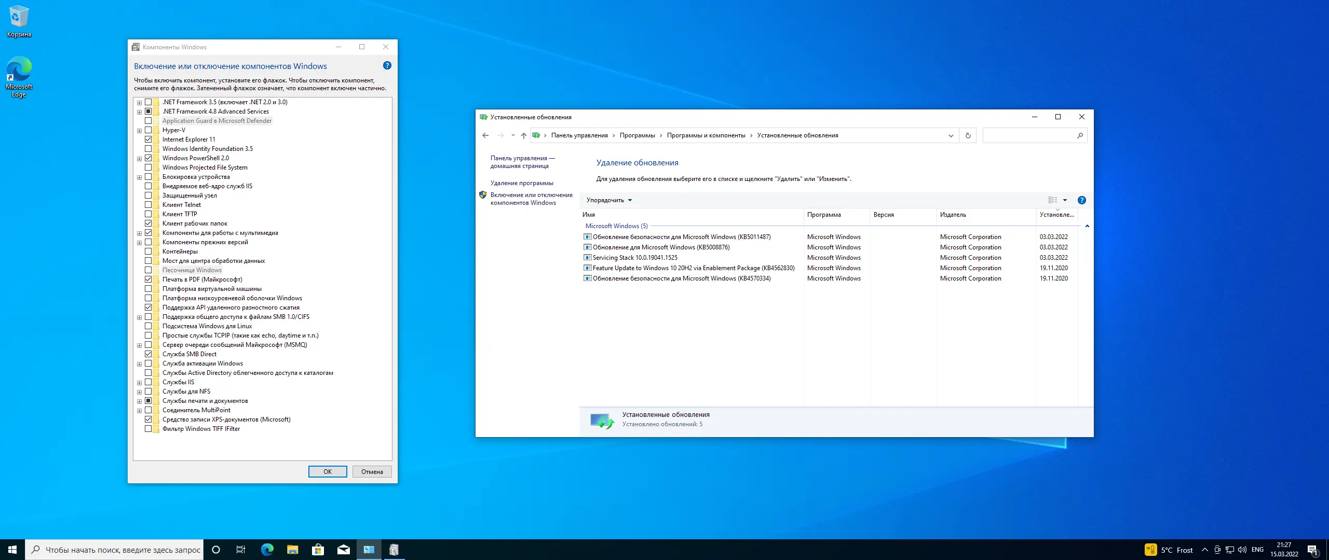The image size is (1329, 560).
Task: Go up one level with the up arrow
Action: [523, 135]
